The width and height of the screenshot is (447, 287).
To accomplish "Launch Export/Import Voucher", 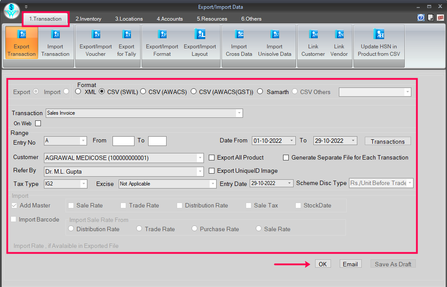I will (96, 43).
